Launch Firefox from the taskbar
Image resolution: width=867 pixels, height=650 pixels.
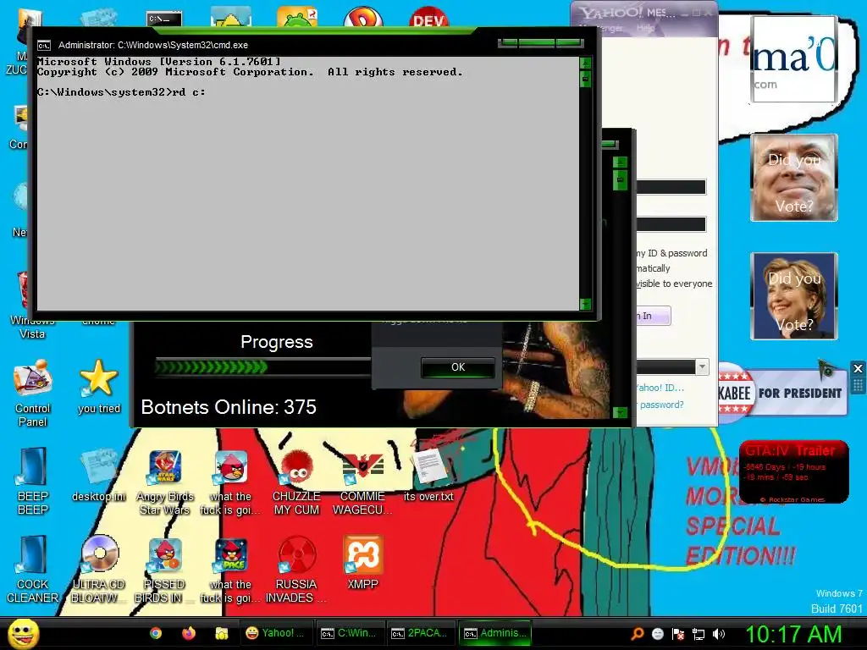tap(189, 633)
